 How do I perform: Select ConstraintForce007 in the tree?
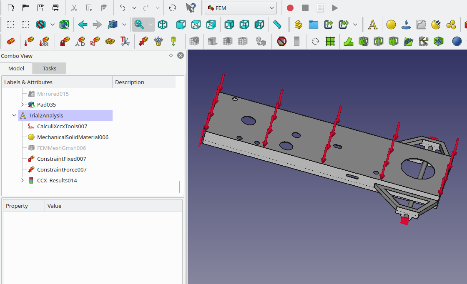tap(62, 169)
